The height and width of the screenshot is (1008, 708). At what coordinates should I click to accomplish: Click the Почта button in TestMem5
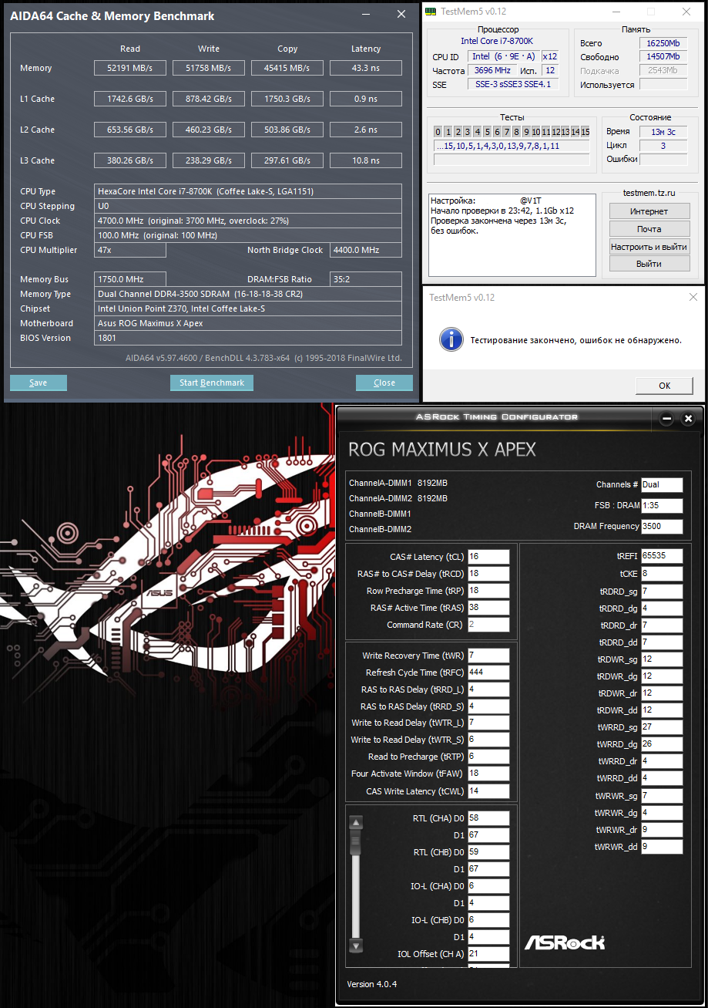[649, 229]
